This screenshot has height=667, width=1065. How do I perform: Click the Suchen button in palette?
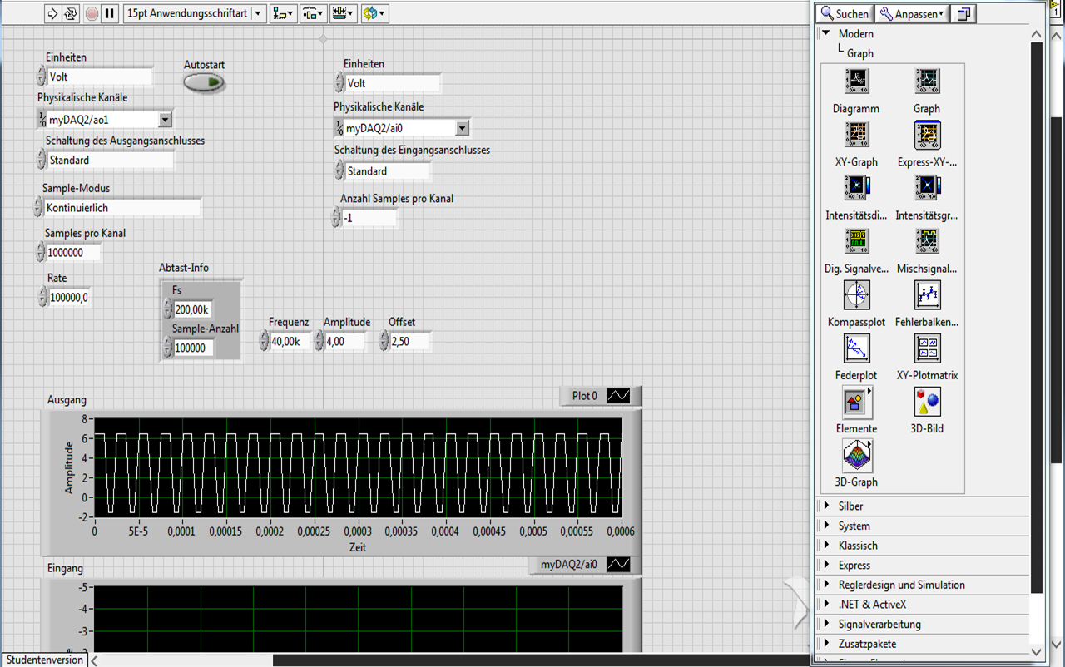[844, 13]
